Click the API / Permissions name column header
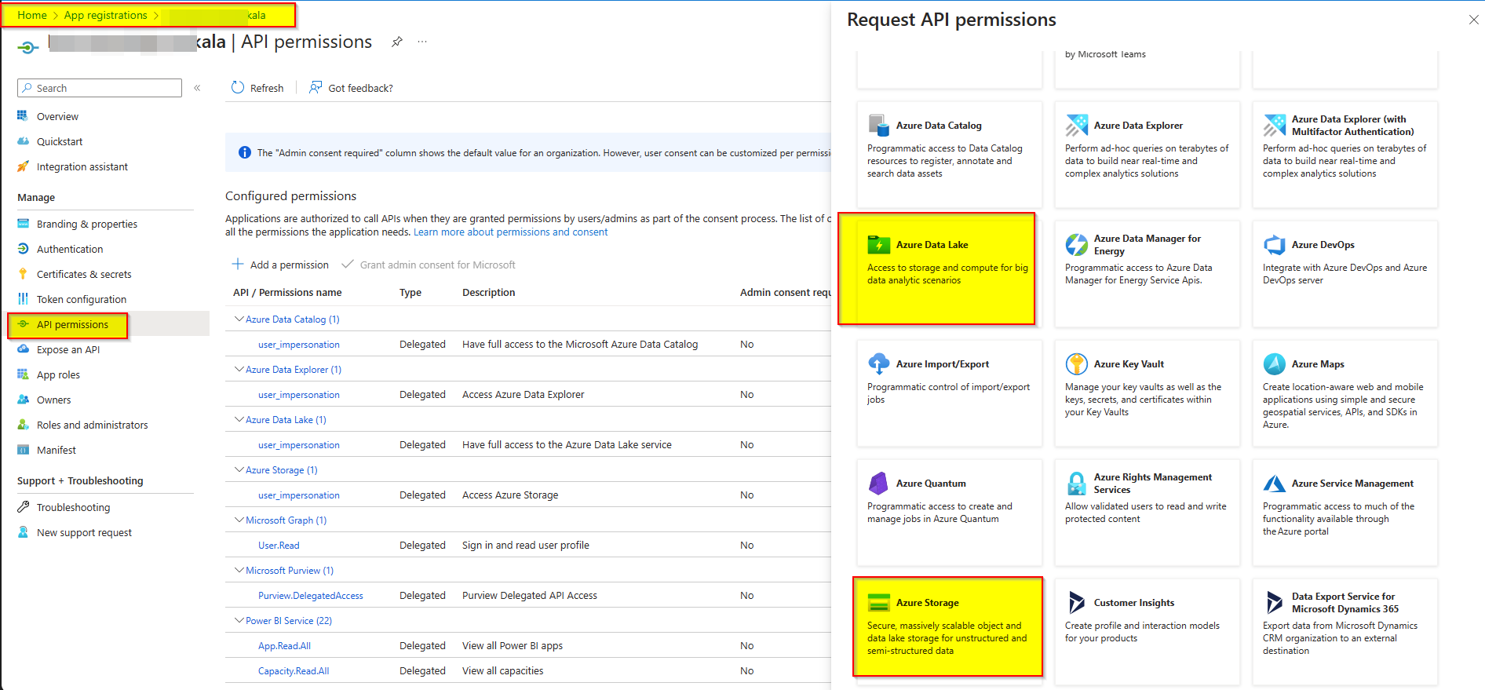1485x690 pixels. (287, 292)
